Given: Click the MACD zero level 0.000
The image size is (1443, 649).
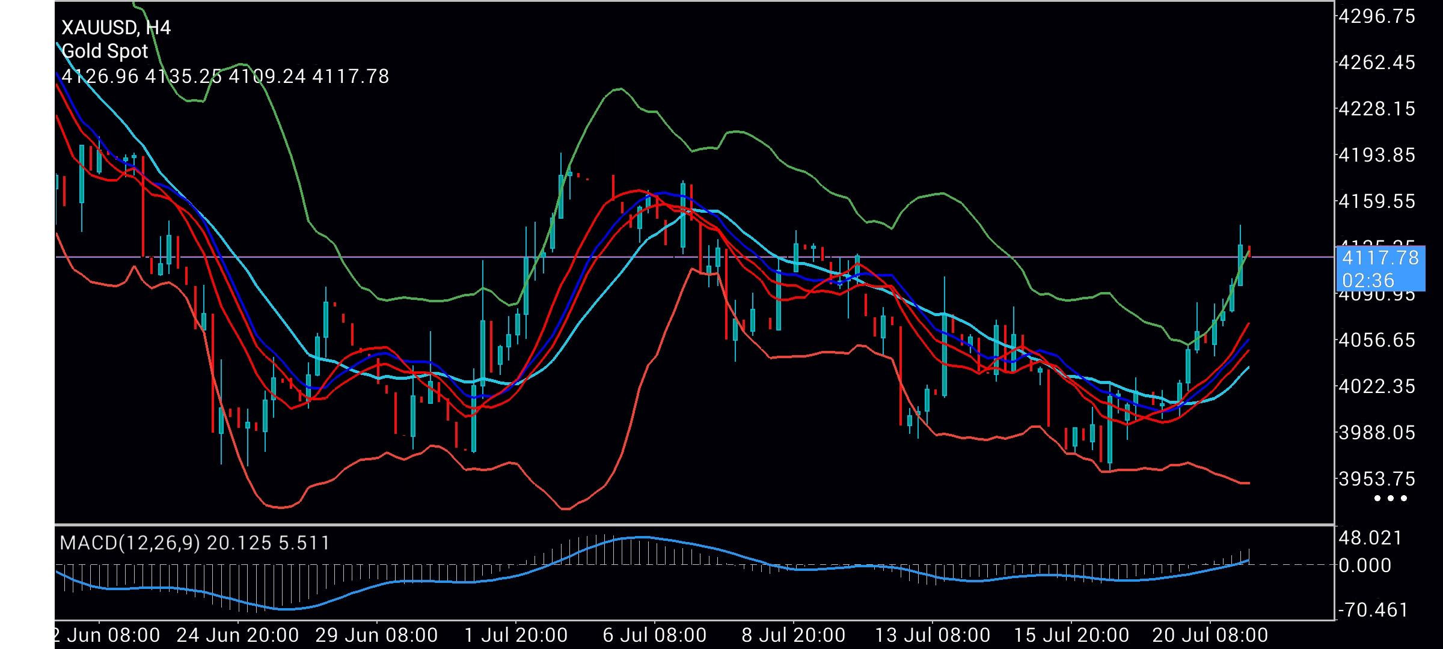Looking at the screenshot, I should (1365, 565).
